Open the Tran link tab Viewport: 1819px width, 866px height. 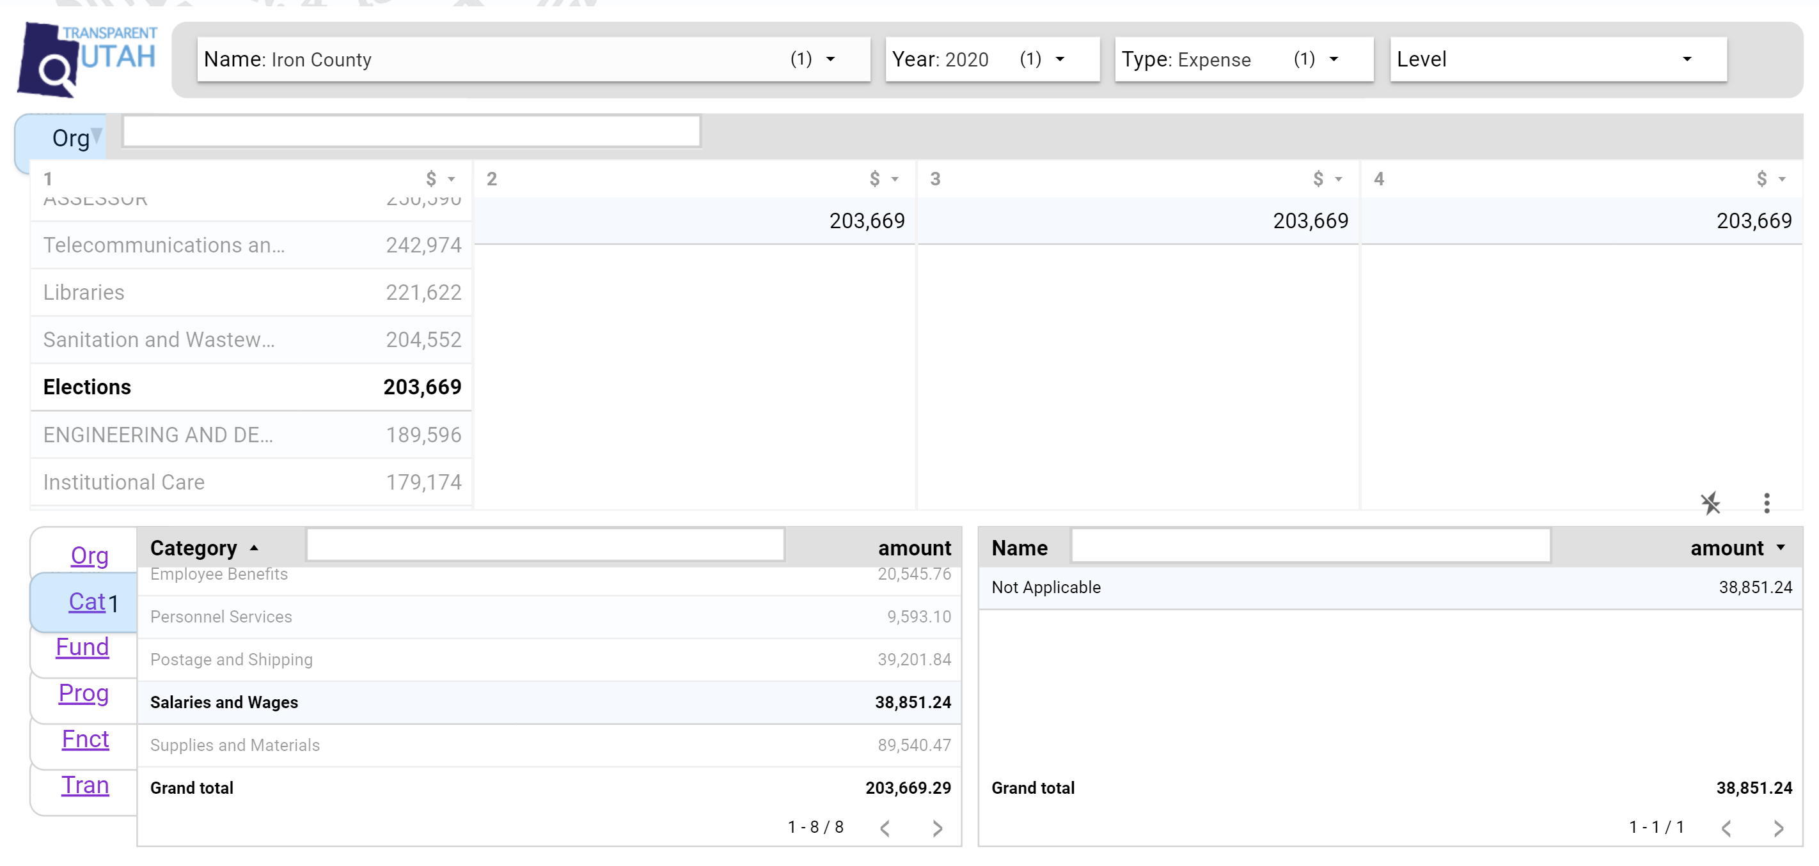point(84,785)
